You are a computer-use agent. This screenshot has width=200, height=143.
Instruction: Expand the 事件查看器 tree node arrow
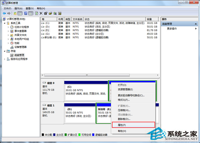pos(8,31)
